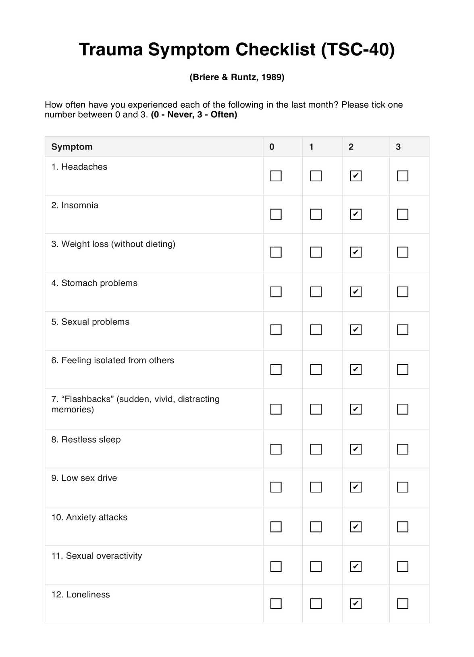
Task: Select 0 for Flashbacks row
Action: [x=276, y=409]
